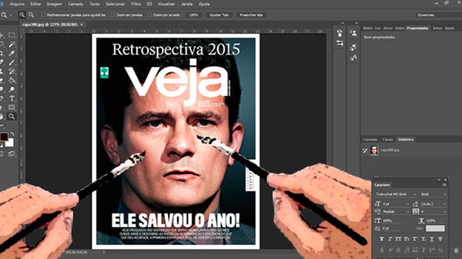The image size is (462, 259).
Task: Click the 100% zoom button
Action: [x=193, y=15]
